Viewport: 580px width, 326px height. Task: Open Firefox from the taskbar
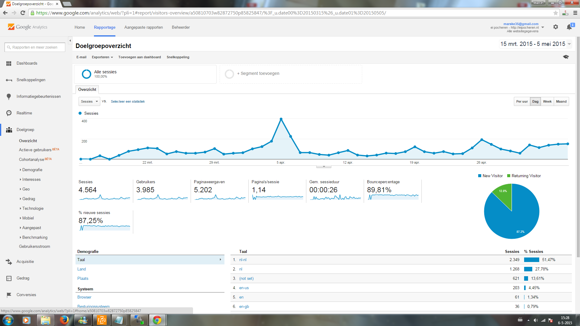click(64, 320)
